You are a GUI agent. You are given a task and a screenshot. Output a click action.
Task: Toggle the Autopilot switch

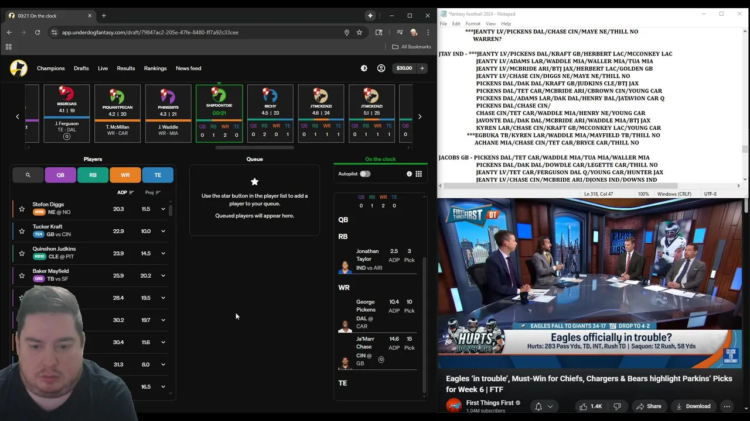365,174
